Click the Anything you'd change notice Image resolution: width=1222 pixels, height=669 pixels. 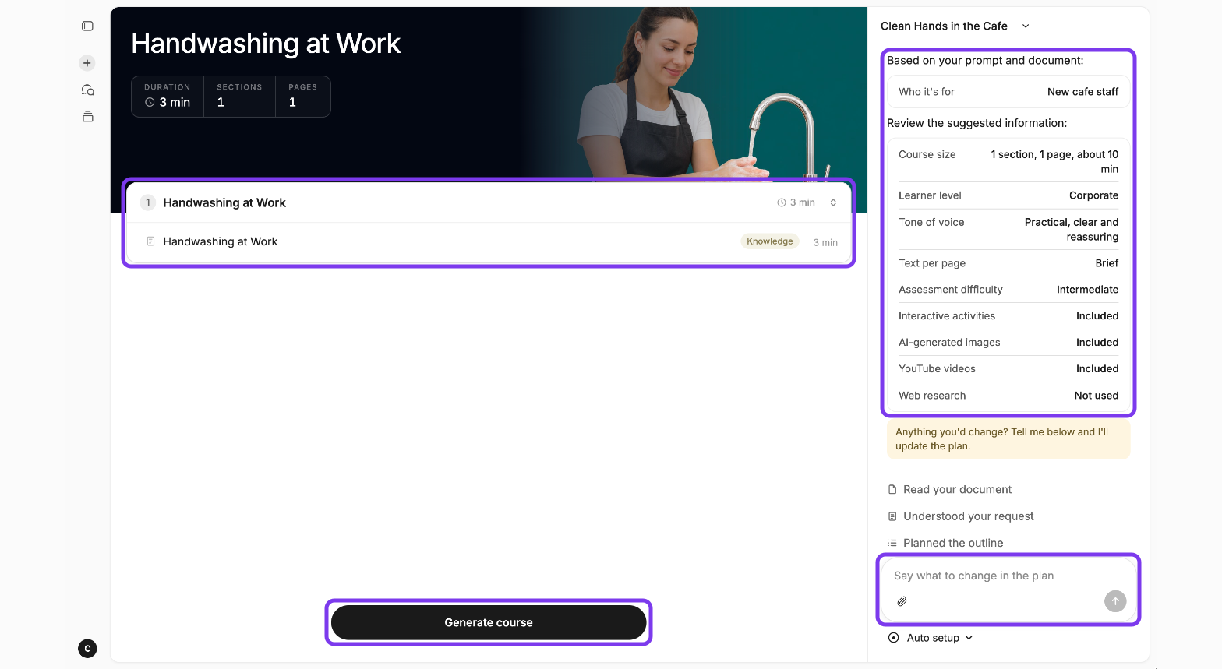pos(1008,439)
